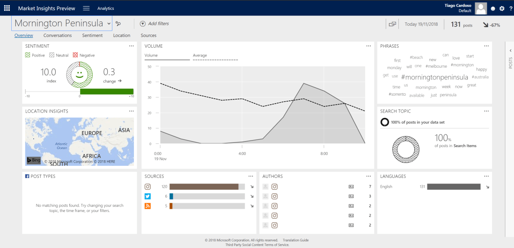Click the hamburger navigation menu icon
This screenshot has width=514, height=248.
point(86,8)
